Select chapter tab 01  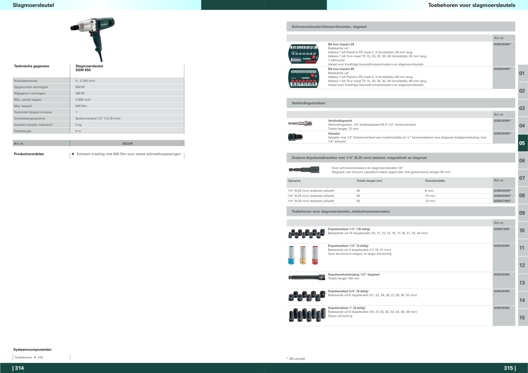[x=522, y=73]
